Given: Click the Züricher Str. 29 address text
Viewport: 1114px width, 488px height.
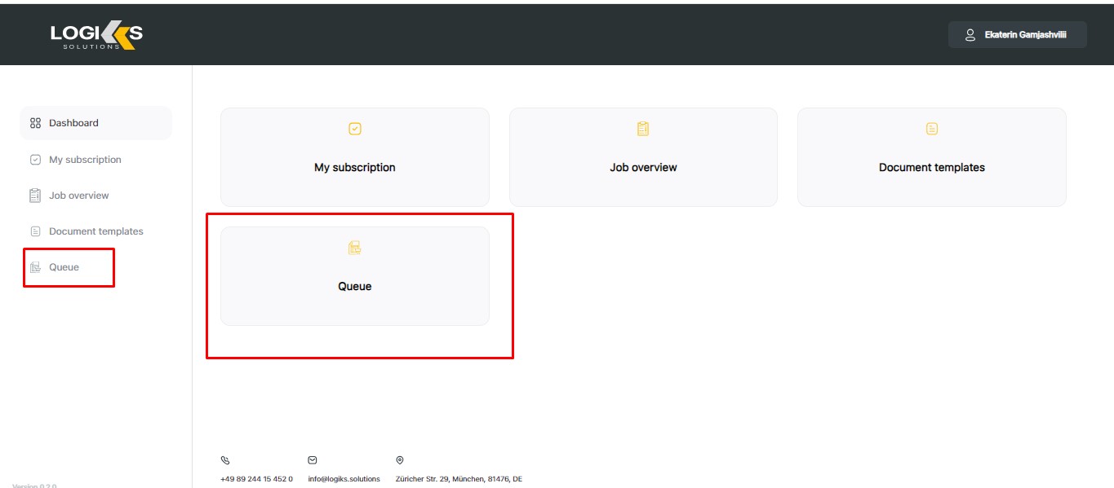Looking at the screenshot, I should (459, 479).
